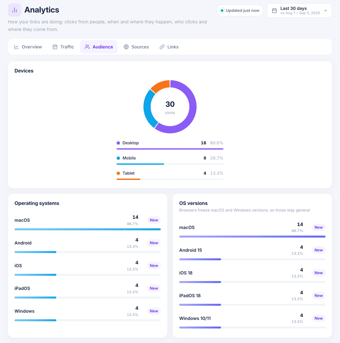Click the Mobile progress bar in Devices
This screenshot has height=343, width=340.
170,164
